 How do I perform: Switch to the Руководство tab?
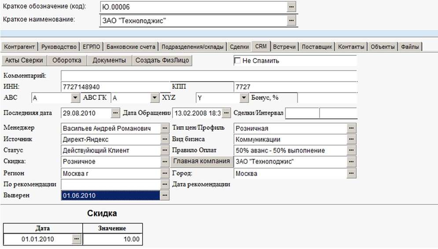(x=59, y=47)
